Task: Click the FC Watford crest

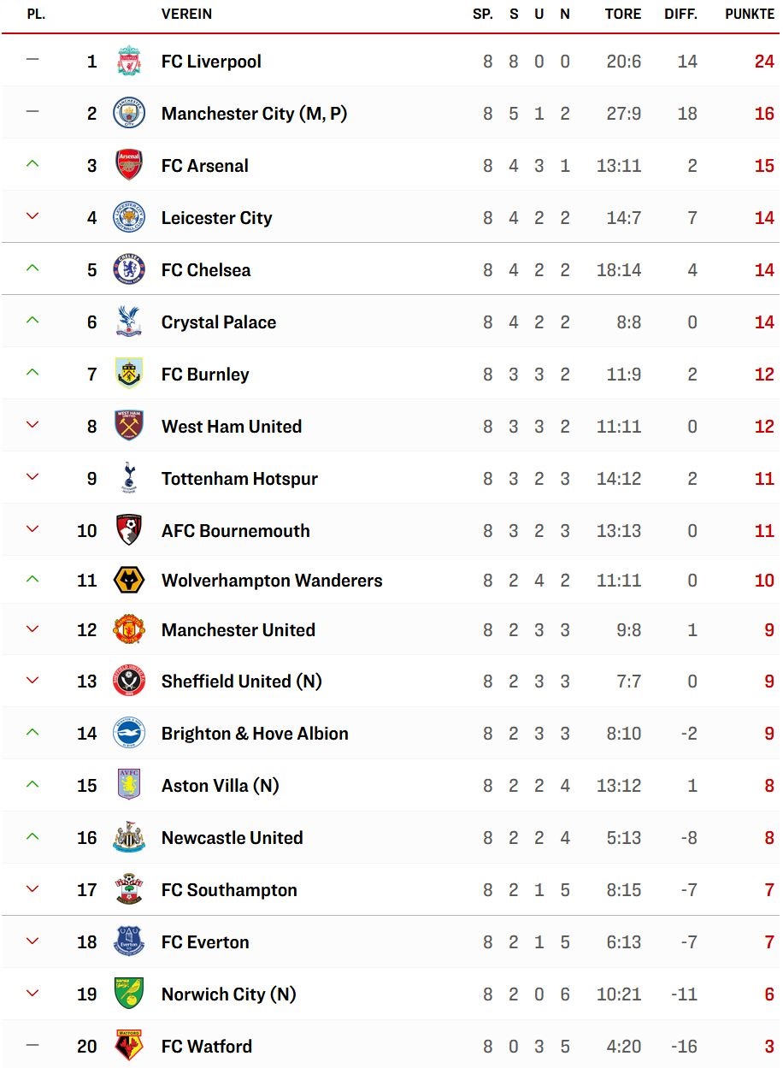Action: tap(129, 1046)
